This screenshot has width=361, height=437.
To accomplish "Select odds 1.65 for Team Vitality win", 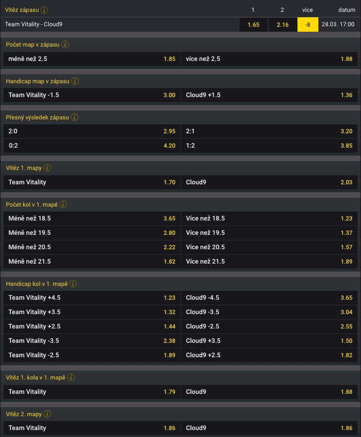I will pyautogui.click(x=253, y=24).
